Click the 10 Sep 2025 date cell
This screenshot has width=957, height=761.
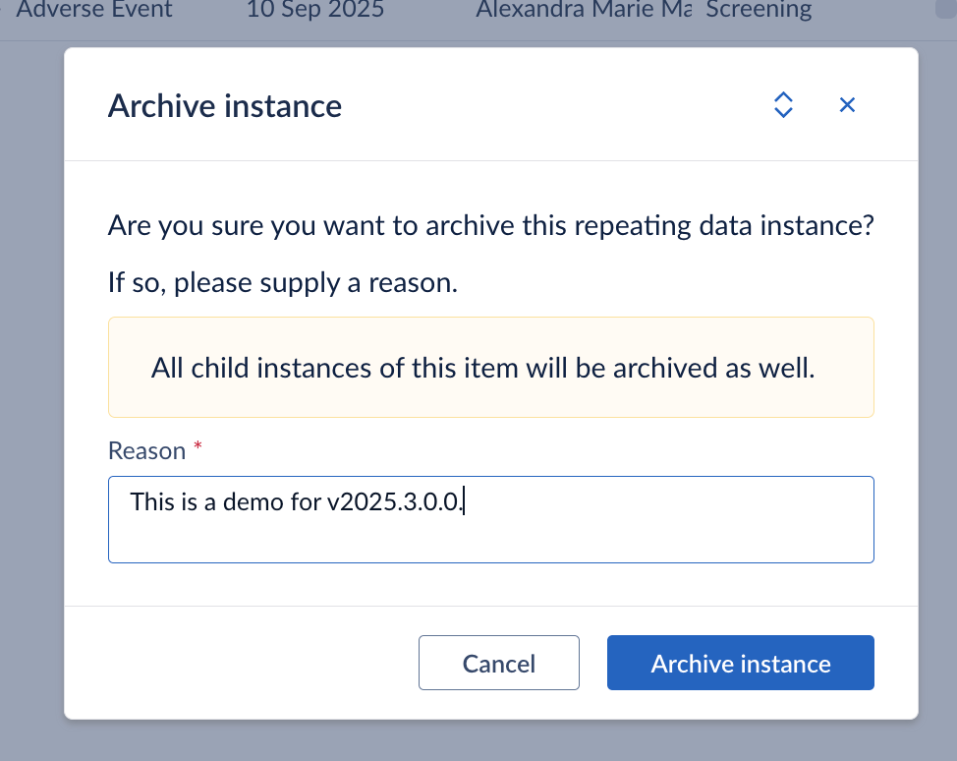[x=314, y=11]
